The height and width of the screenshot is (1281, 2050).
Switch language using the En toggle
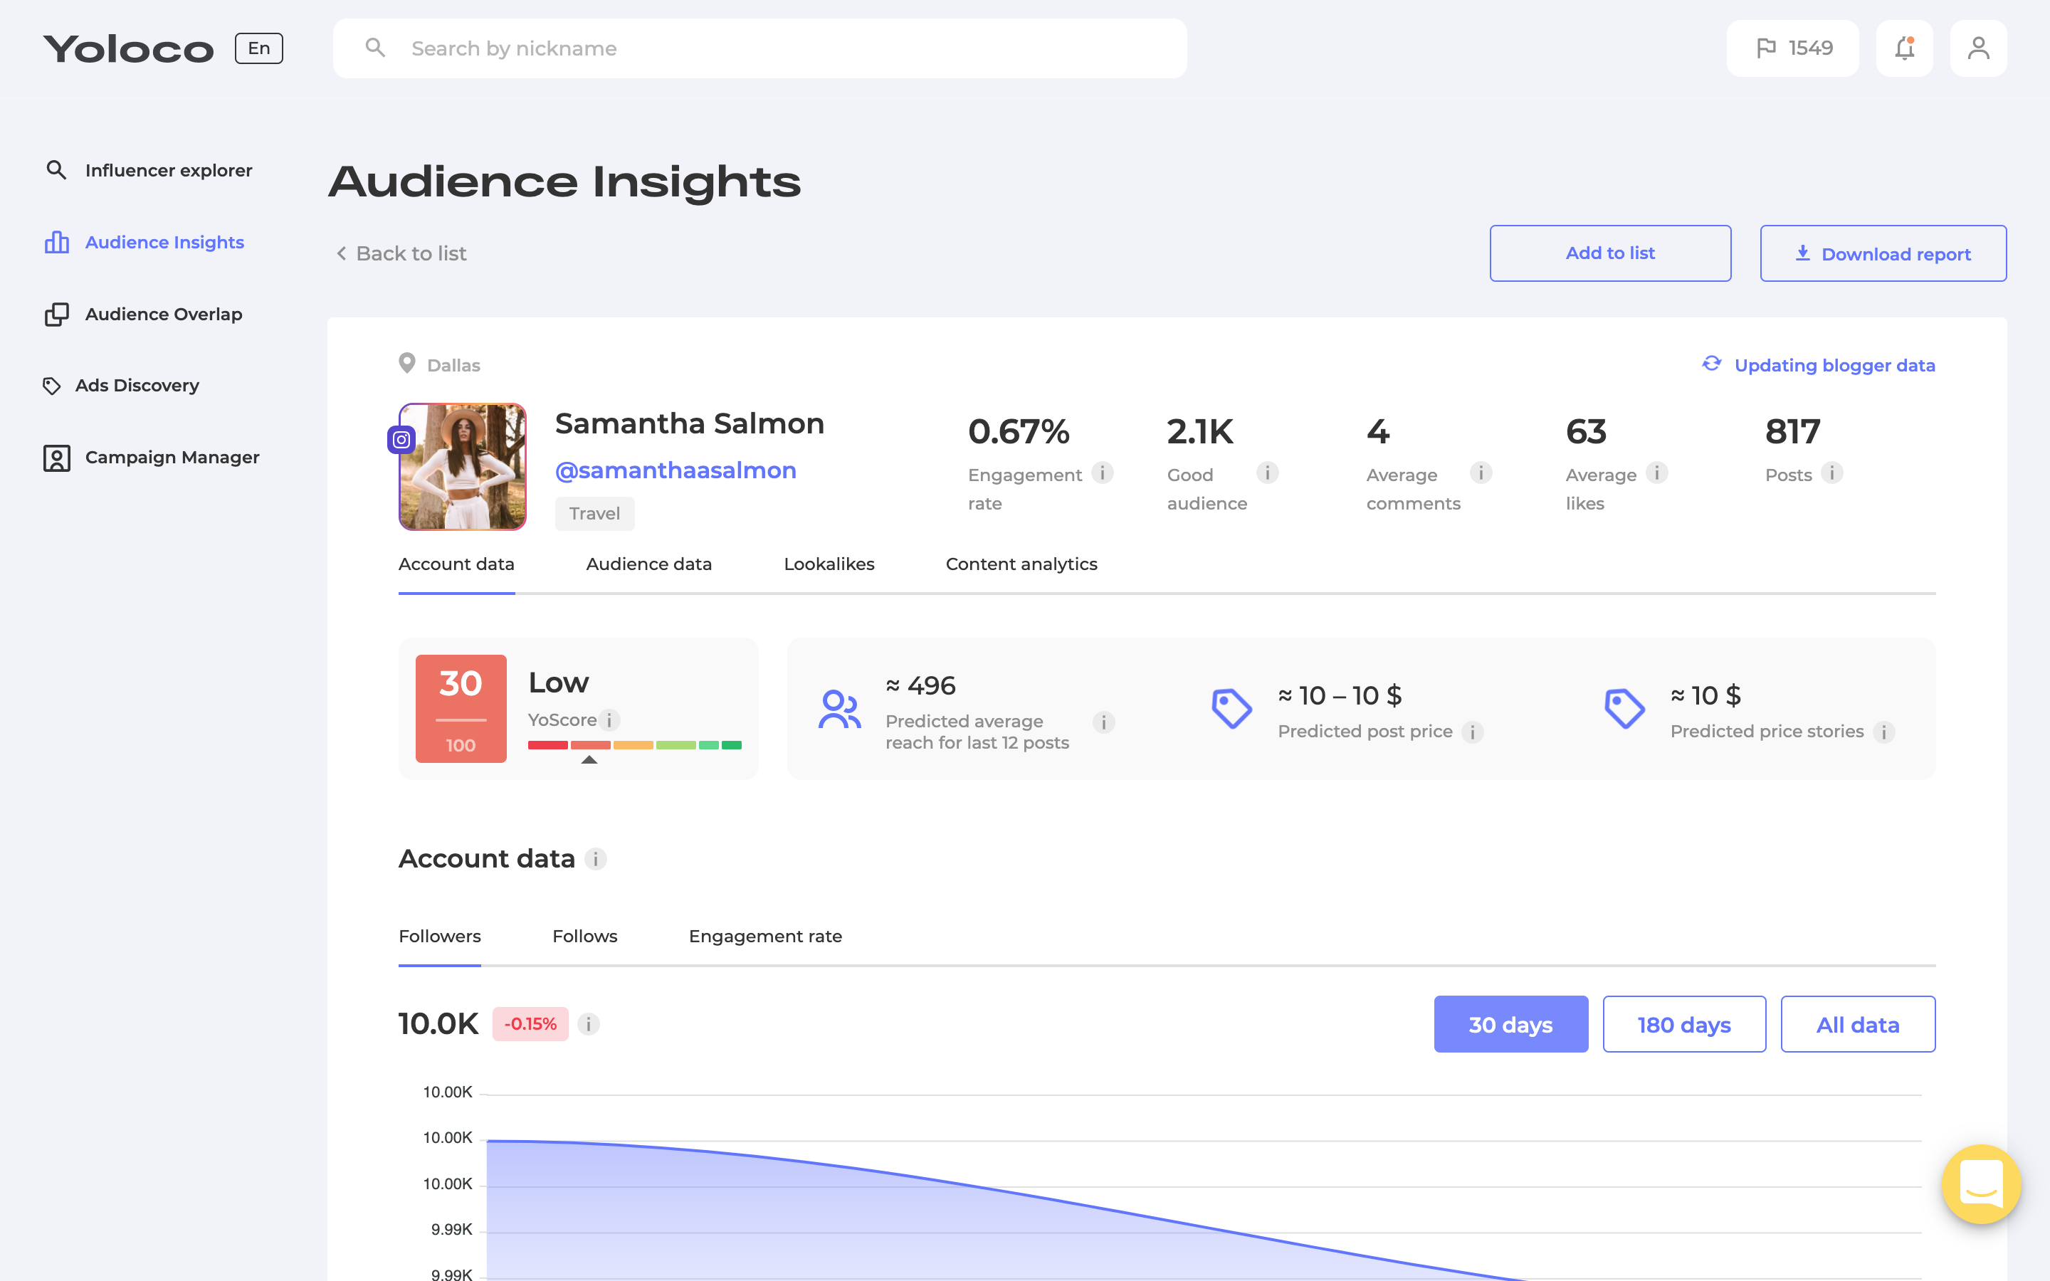(x=258, y=48)
